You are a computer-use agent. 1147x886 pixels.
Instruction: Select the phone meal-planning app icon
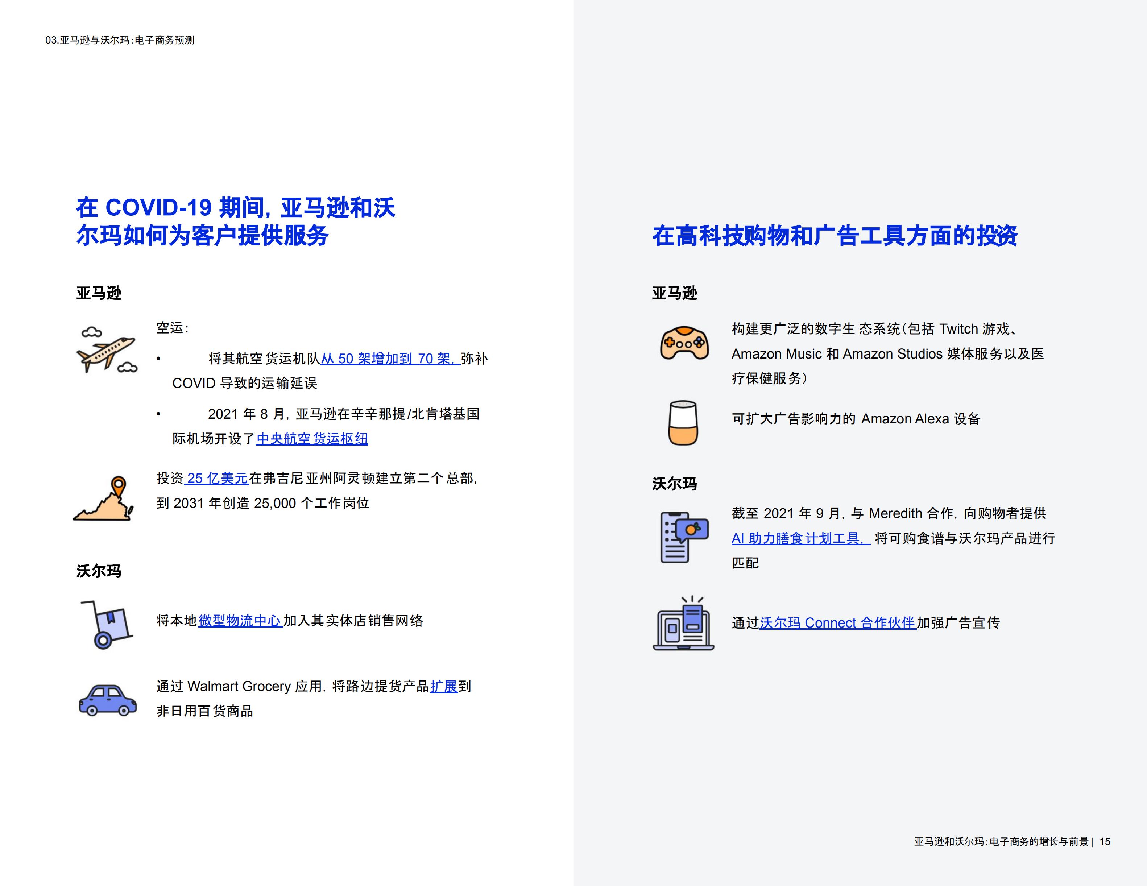683,536
